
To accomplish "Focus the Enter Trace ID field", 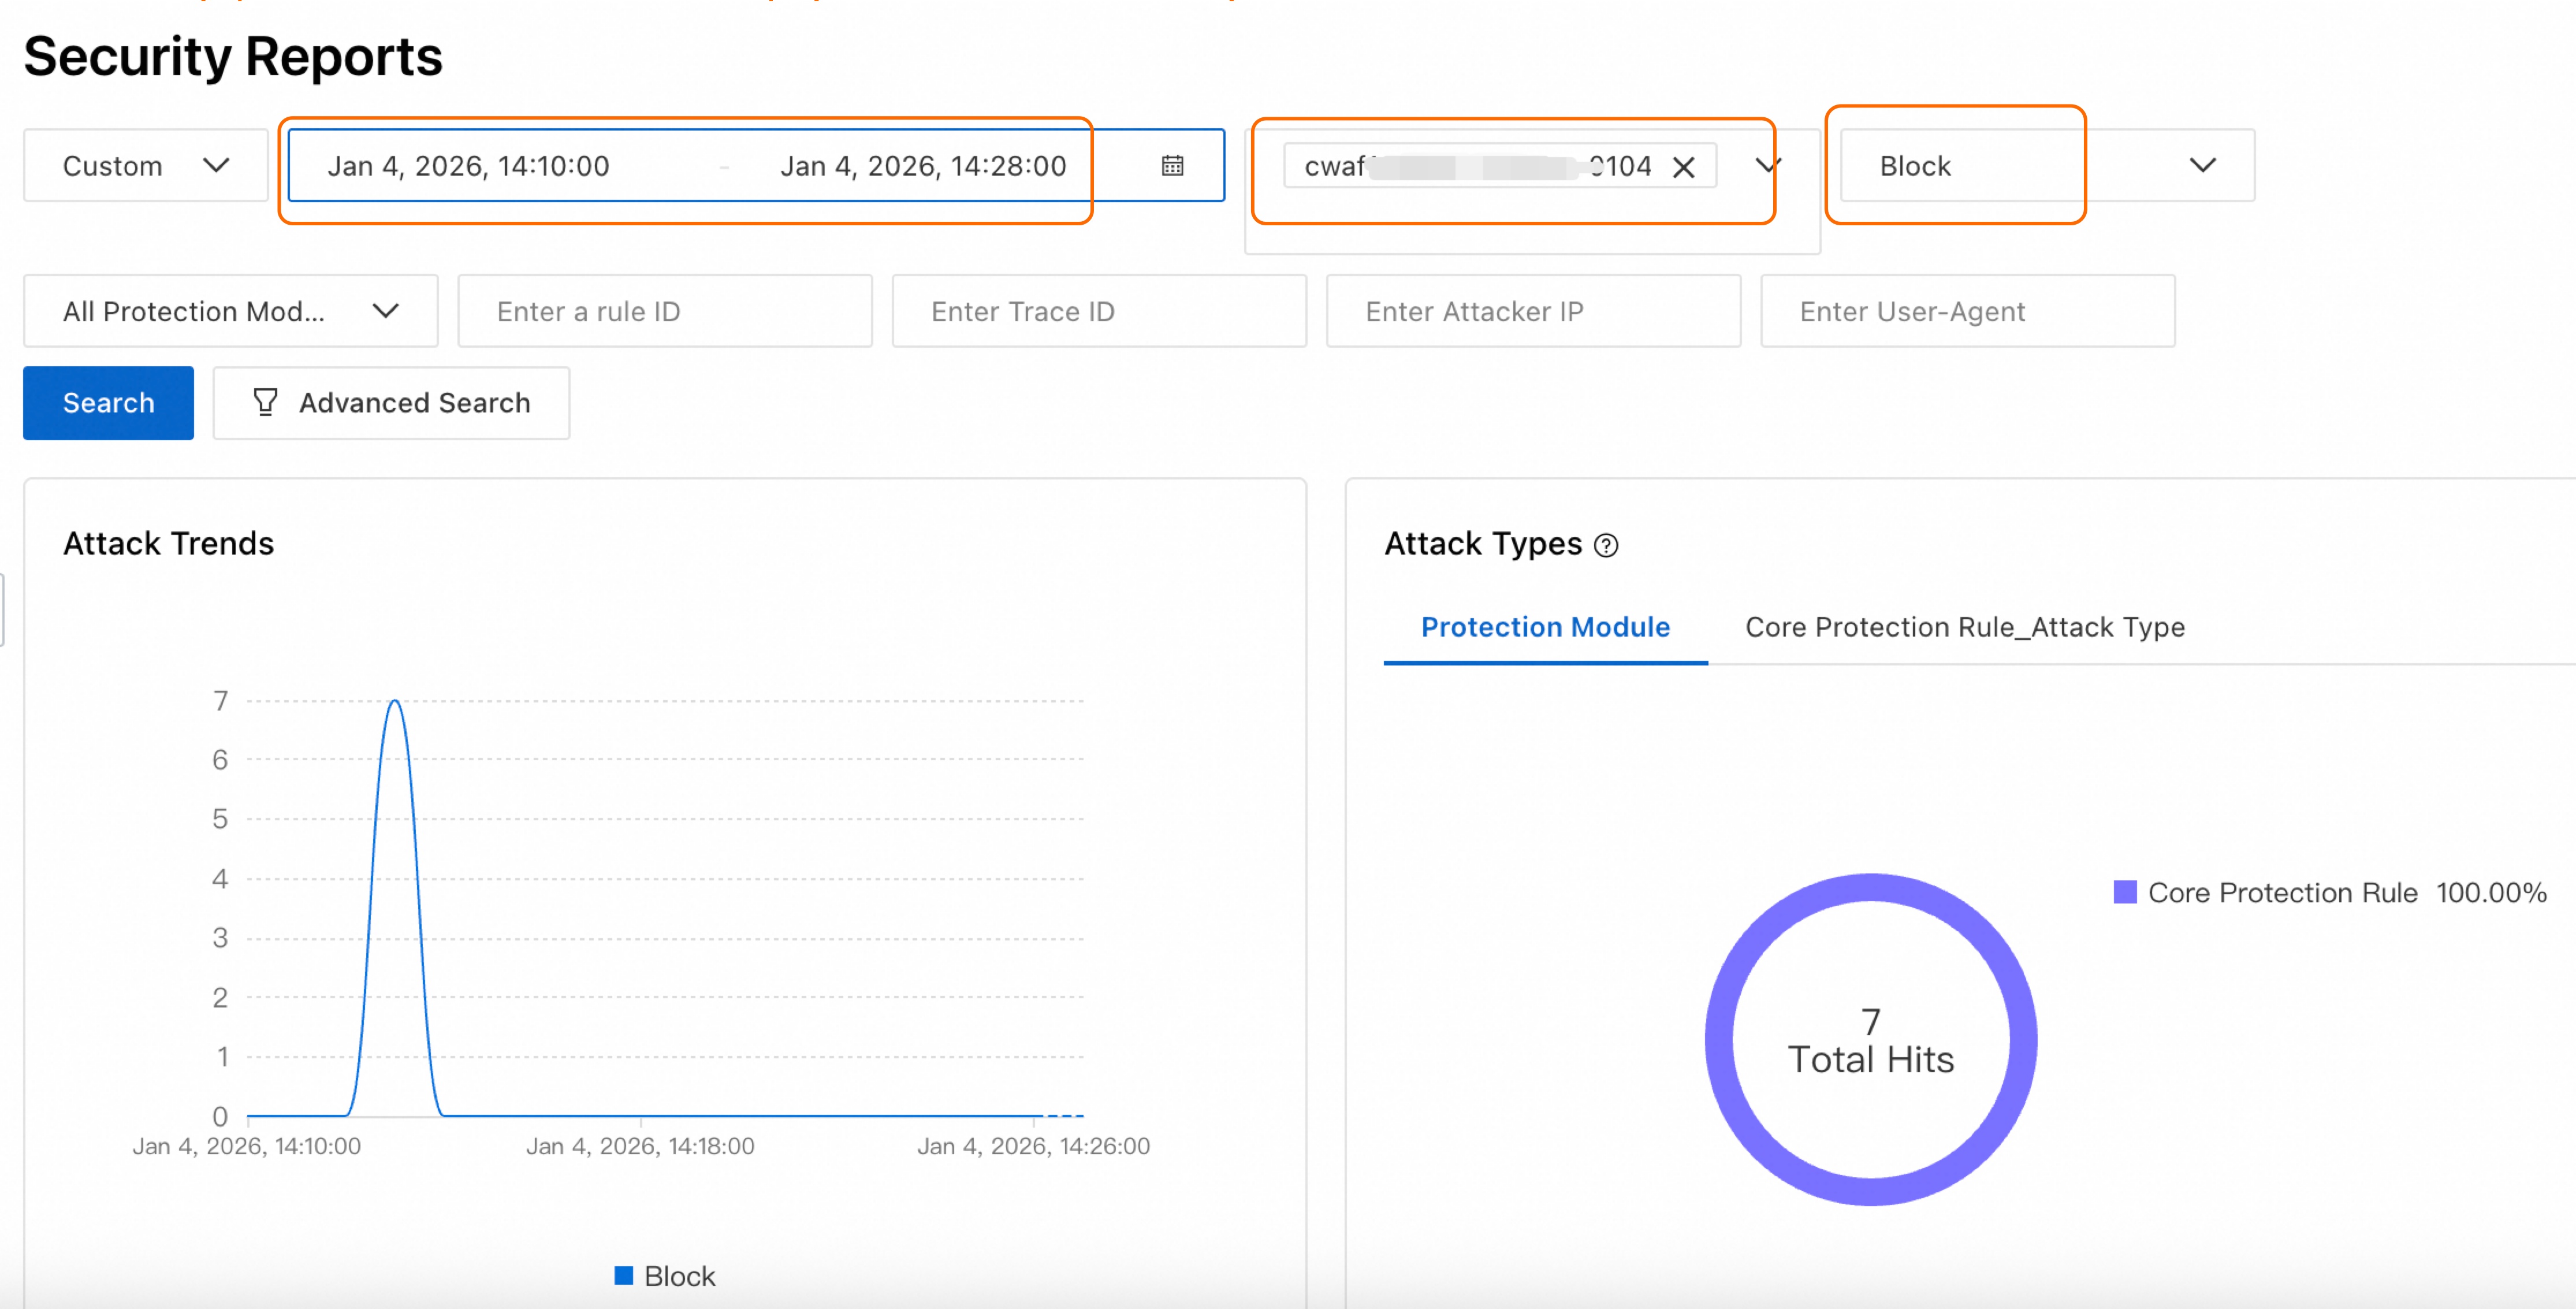I will (1099, 311).
